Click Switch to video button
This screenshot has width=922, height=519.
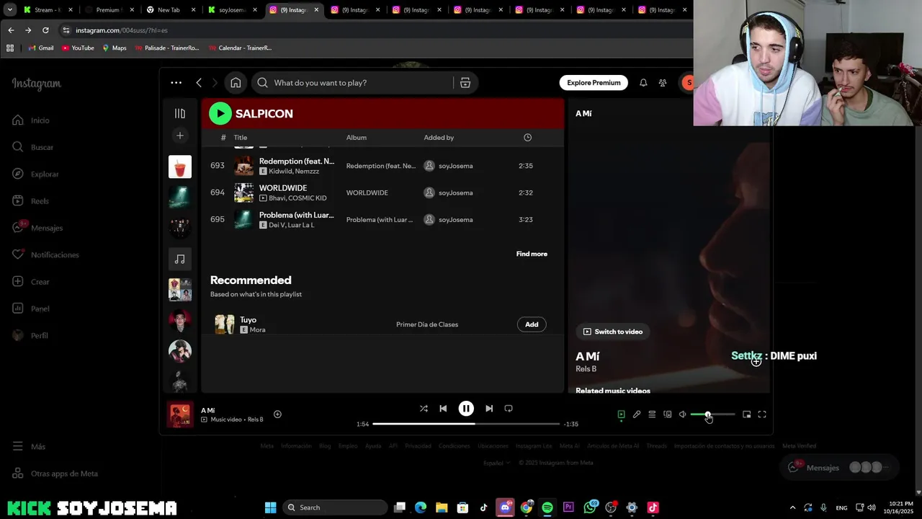pyautogui.click(x=613, y=332)
